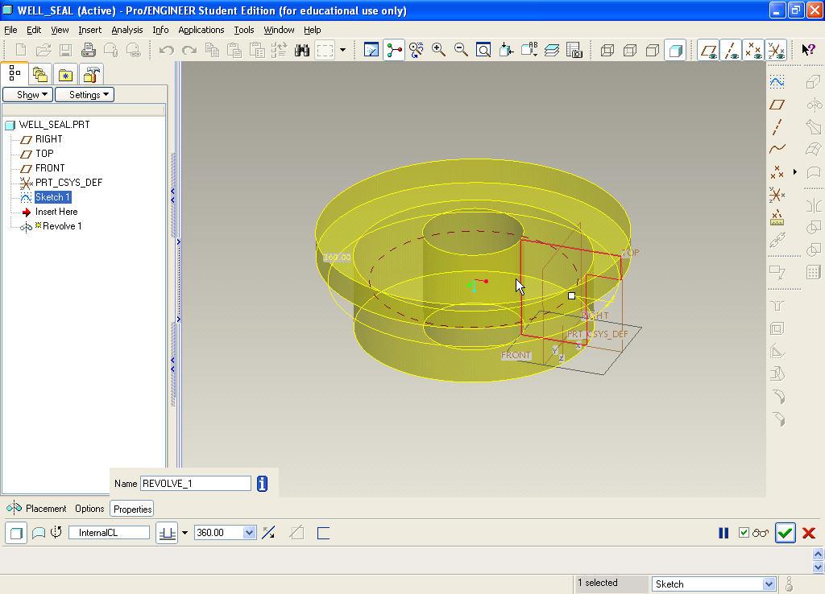The image size is (825, 594).
Task: Open the angle 360.00 dropdown arrow
Action: pos(250,533)
